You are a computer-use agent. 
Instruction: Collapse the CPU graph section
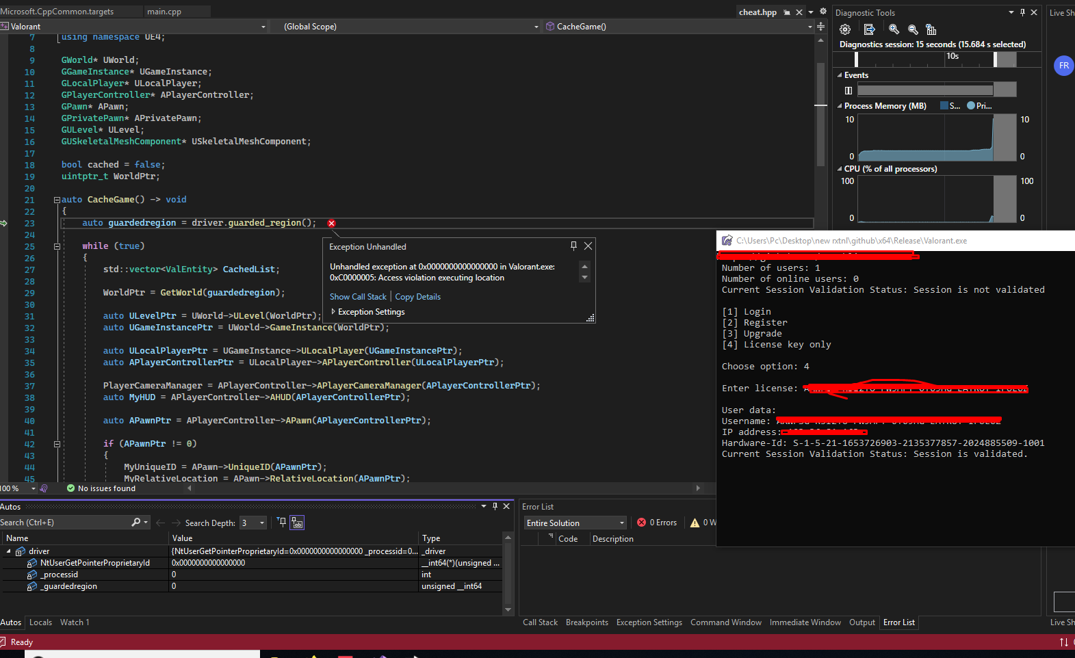point(840,169)
